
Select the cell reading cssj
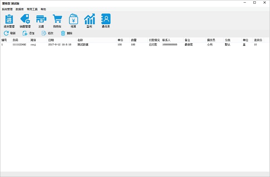tap(33, 44)
